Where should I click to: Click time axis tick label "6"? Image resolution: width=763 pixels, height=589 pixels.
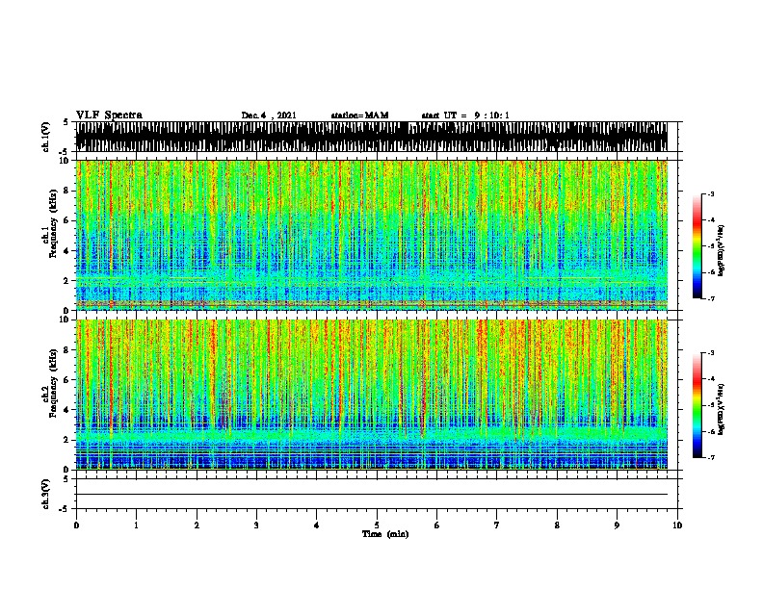[437, 525]
